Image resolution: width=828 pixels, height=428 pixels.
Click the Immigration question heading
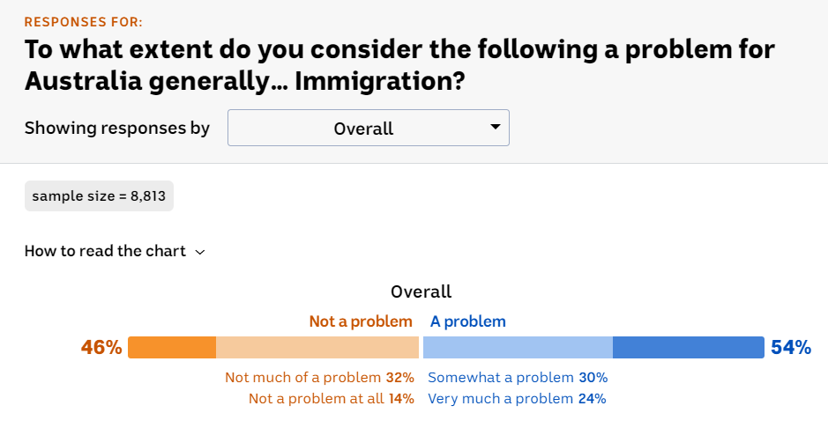(399, 64)
